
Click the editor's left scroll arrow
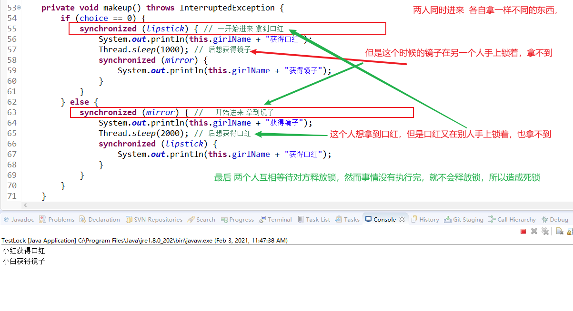25,205
